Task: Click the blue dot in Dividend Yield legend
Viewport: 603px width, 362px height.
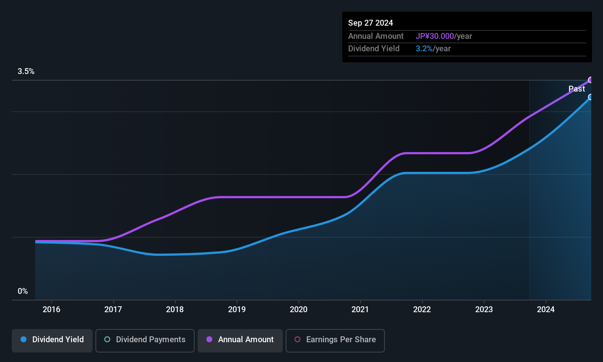Action: click(24, 340)
